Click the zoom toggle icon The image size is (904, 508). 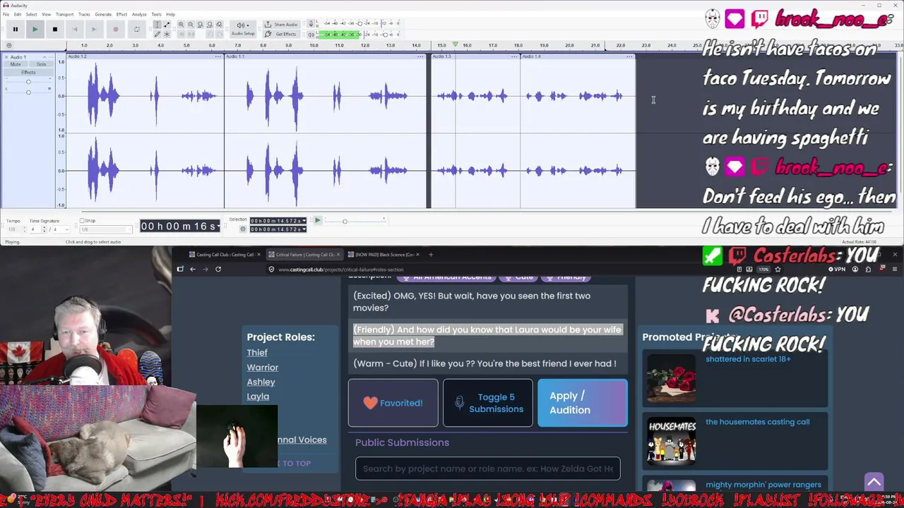pyautogui.click(x=219, y=25)
